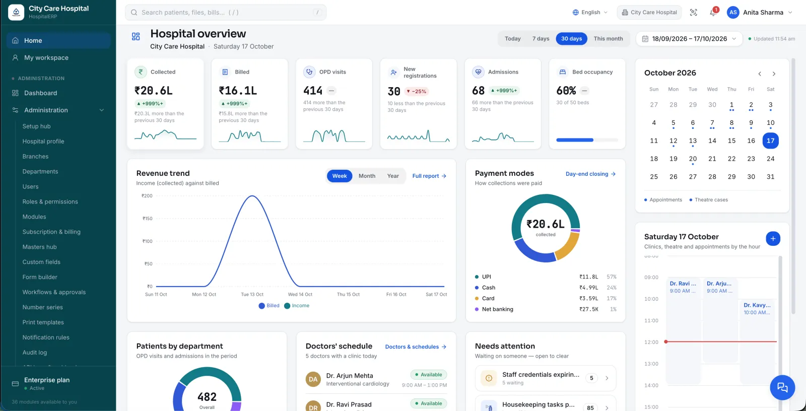This screenshot has height=411, width=806.
Task: Open the English language dropdown
Action: coord(590,13)
